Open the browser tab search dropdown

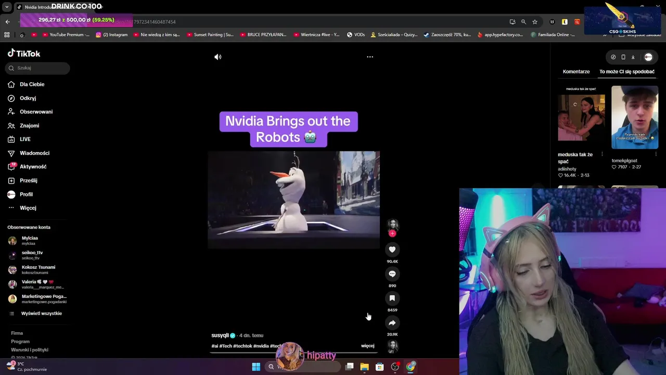point(7,7)
